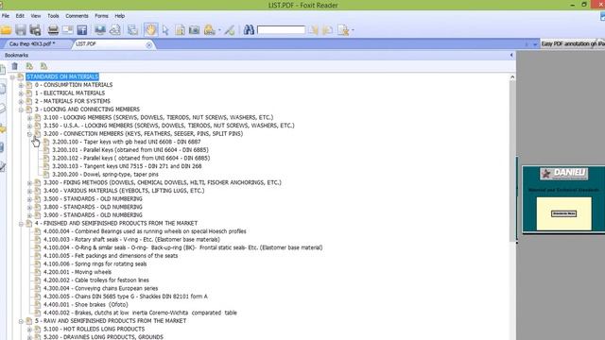The image size is (605, 340).
Task: Close the LIST.PDF tab
Action: [x=149, y=45]
